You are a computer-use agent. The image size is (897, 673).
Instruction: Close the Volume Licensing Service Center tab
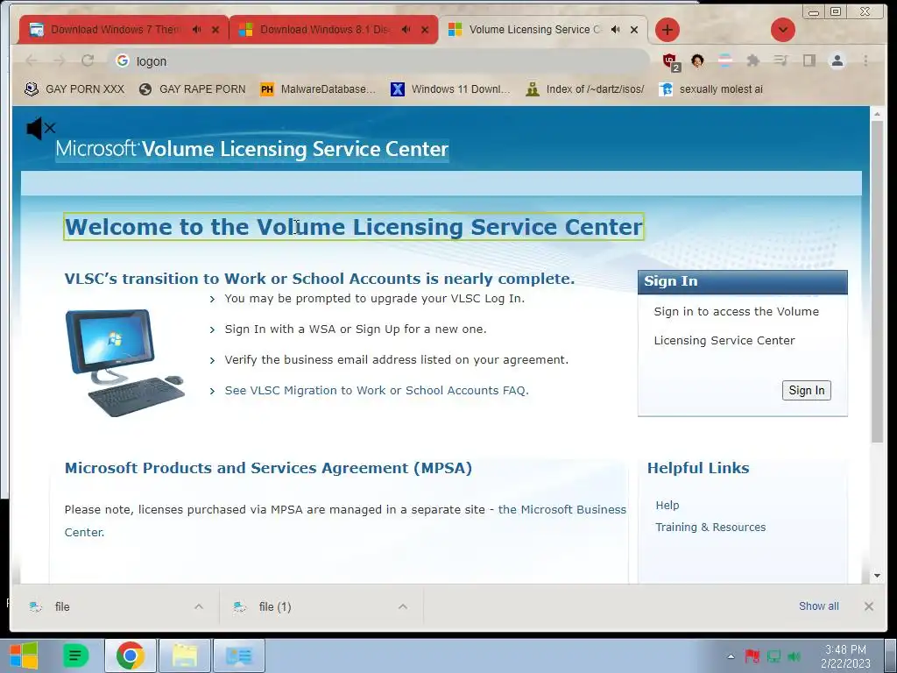tap(634, 30)
